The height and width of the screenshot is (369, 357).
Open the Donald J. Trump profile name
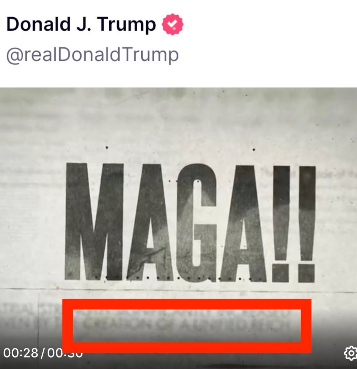tap(81, 25)
